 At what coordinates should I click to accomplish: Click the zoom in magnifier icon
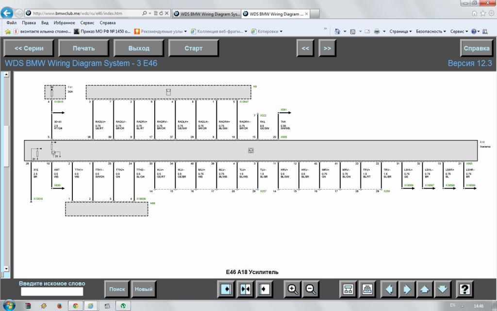[292, 289]
